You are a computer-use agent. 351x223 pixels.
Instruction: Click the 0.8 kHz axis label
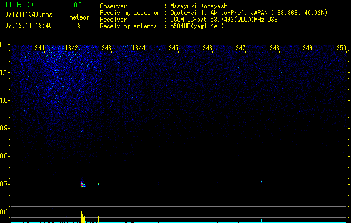pyautogui.click(x=4, y=156)
